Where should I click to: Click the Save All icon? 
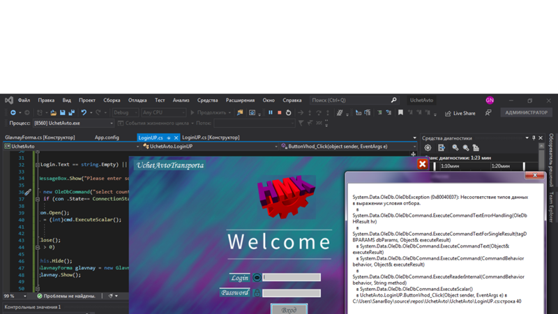72,112
